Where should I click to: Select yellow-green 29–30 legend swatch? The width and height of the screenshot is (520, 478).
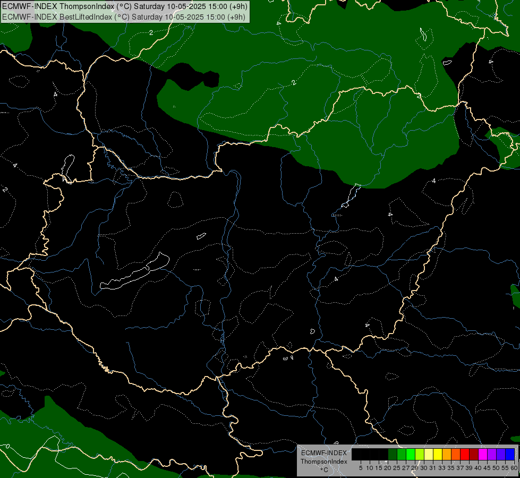click(x=420, y=454)
